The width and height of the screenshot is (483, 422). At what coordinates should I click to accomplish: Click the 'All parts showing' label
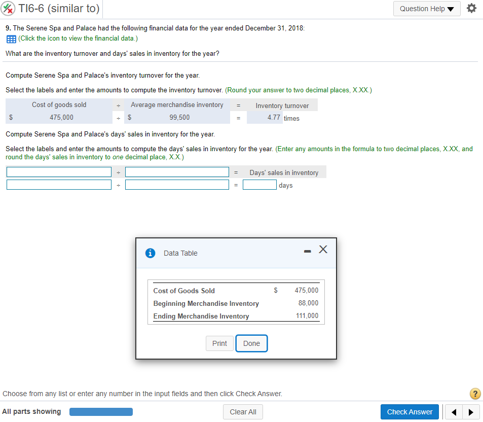click(x=31, y=411)
